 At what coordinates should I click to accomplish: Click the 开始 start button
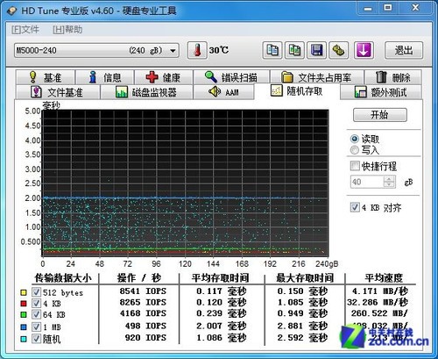tap(379, 115)
